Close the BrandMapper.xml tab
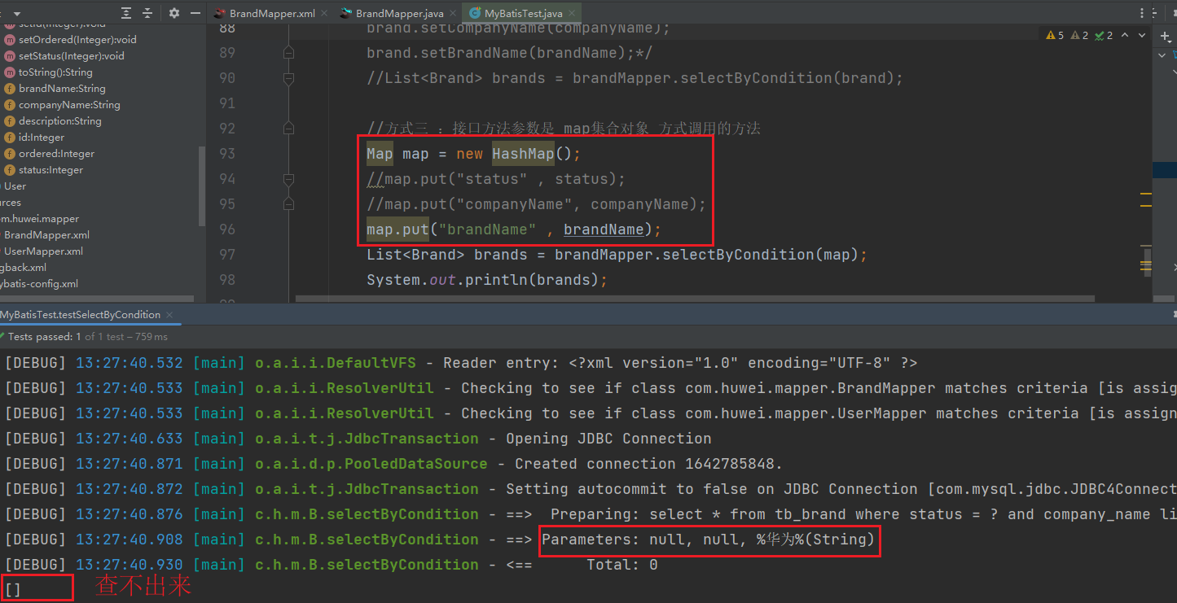The width and height of the screenshot is (1177, 603). [x=325, y=14]
